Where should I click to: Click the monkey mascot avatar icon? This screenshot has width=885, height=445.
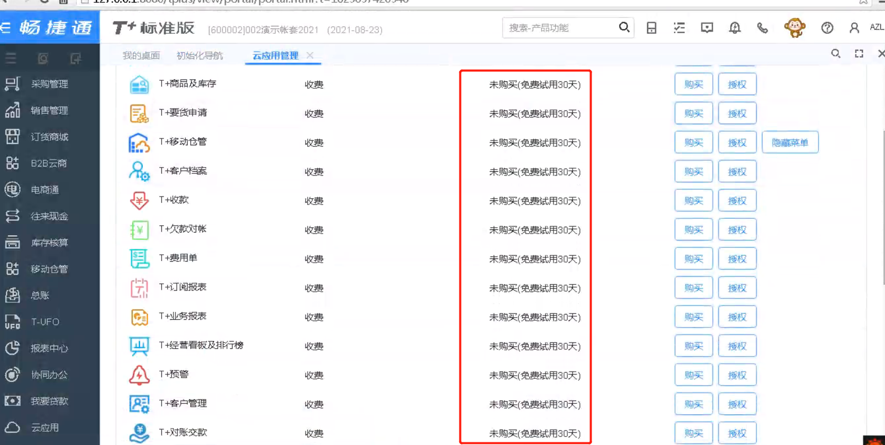pos(795,27)
